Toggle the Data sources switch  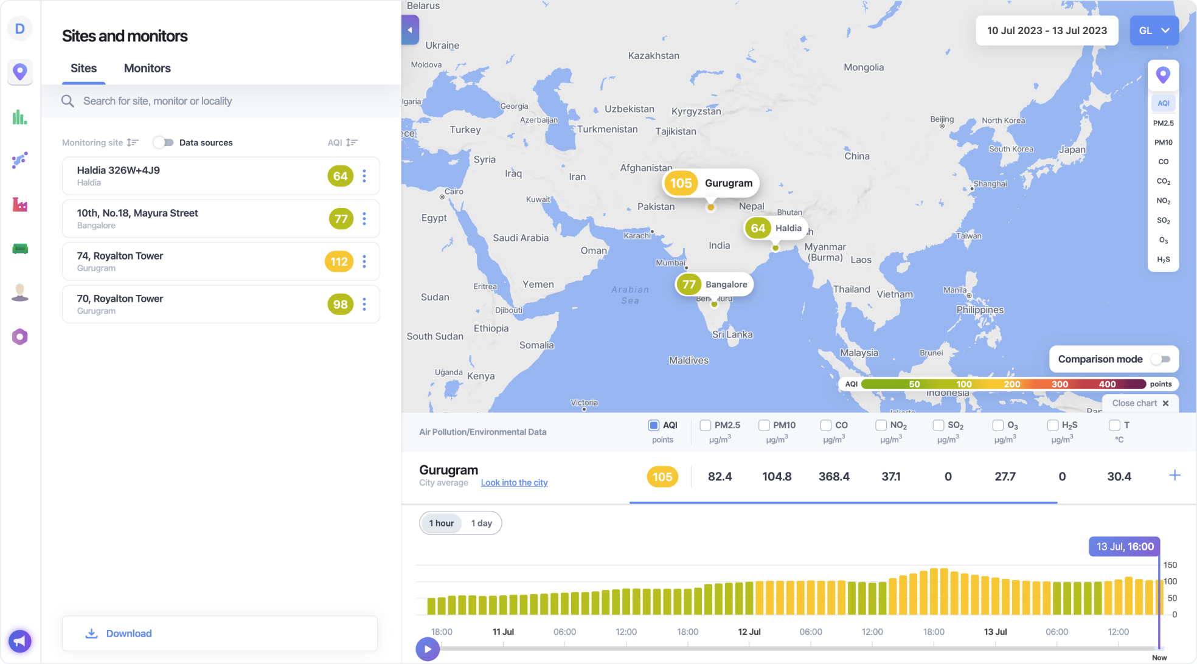pyautogui.click(x=163, y=142)
